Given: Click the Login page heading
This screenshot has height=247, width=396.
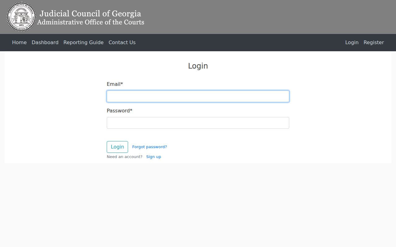Looking at the screenshot, I should (198, 66).
